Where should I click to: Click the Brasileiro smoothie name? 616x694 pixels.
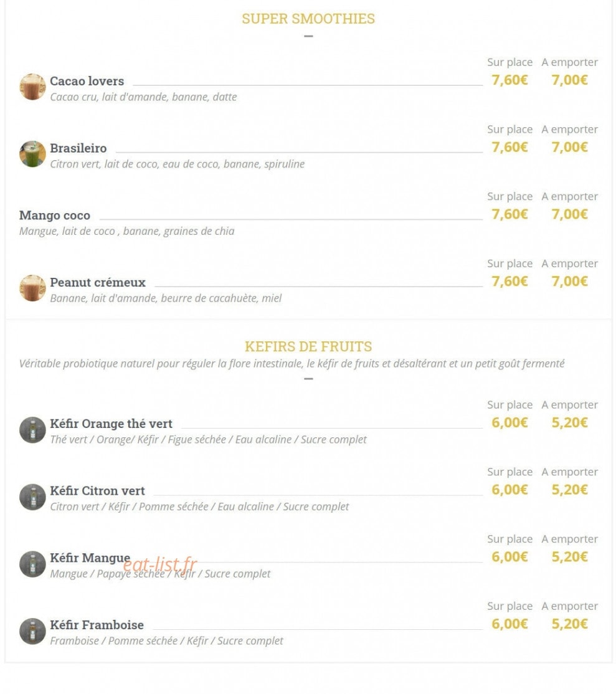coord(78,148)
